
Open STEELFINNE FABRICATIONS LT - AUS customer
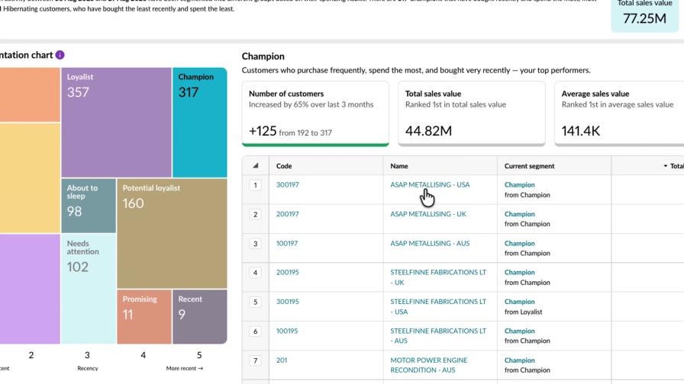438,336
